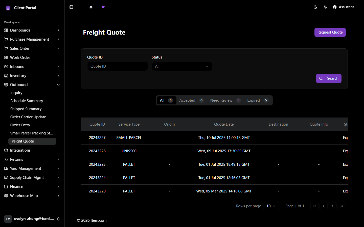This screenshot has width=364, height=227.
Task: Click the Request Quote button
Action: point(330,32)
